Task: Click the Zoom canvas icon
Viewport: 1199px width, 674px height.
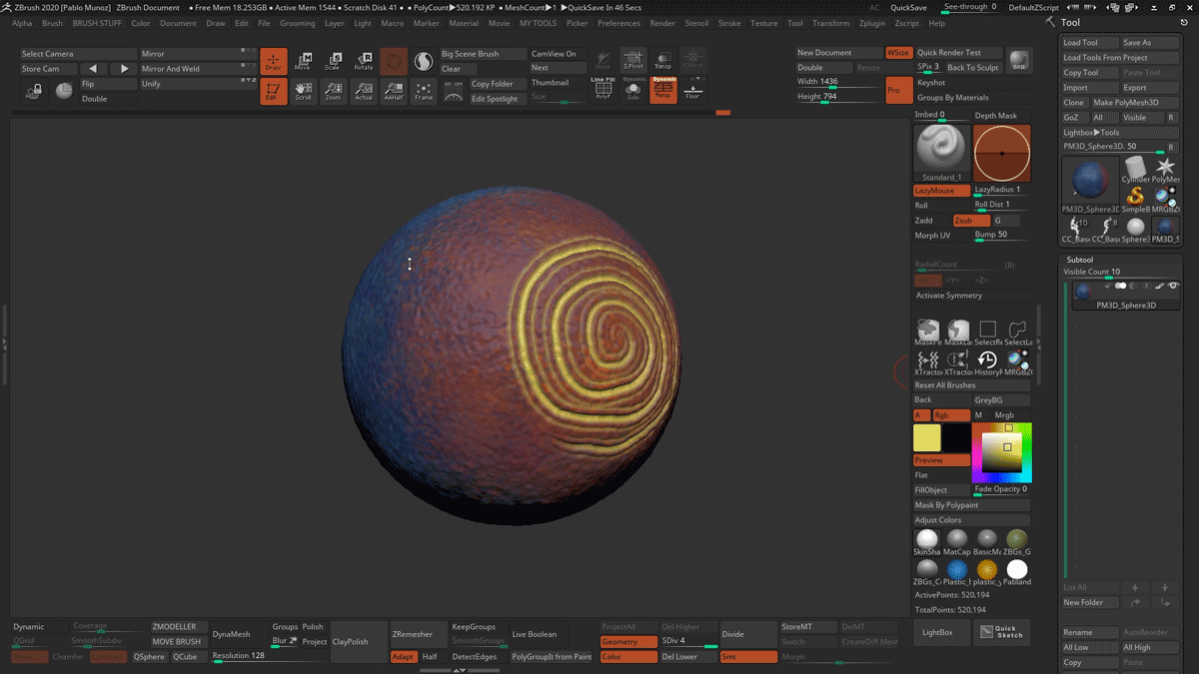Action: pyautogui.click(x=333, y=91)
